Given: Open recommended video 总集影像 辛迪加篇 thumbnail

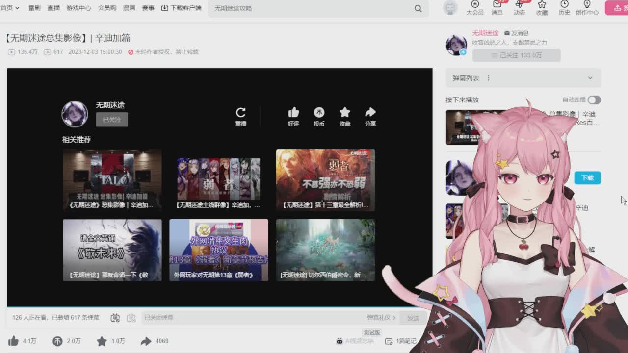Looking at the screenshot, I should click(112, 180).
